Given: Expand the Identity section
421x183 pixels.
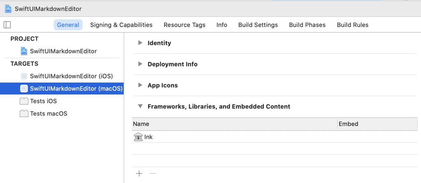Looking at the screenshot, I should pos(140,43).
